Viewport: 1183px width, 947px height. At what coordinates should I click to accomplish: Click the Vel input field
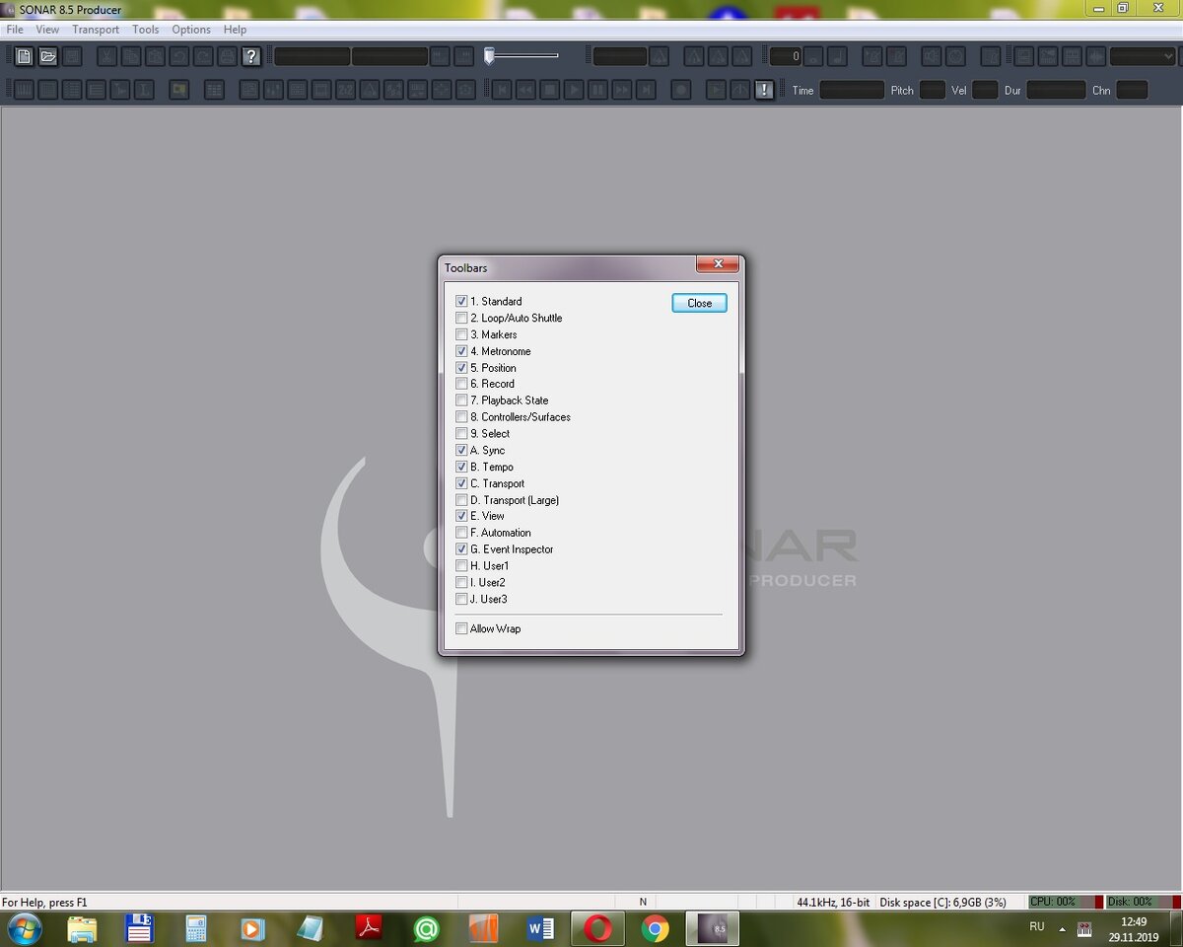tap(984, 90)
